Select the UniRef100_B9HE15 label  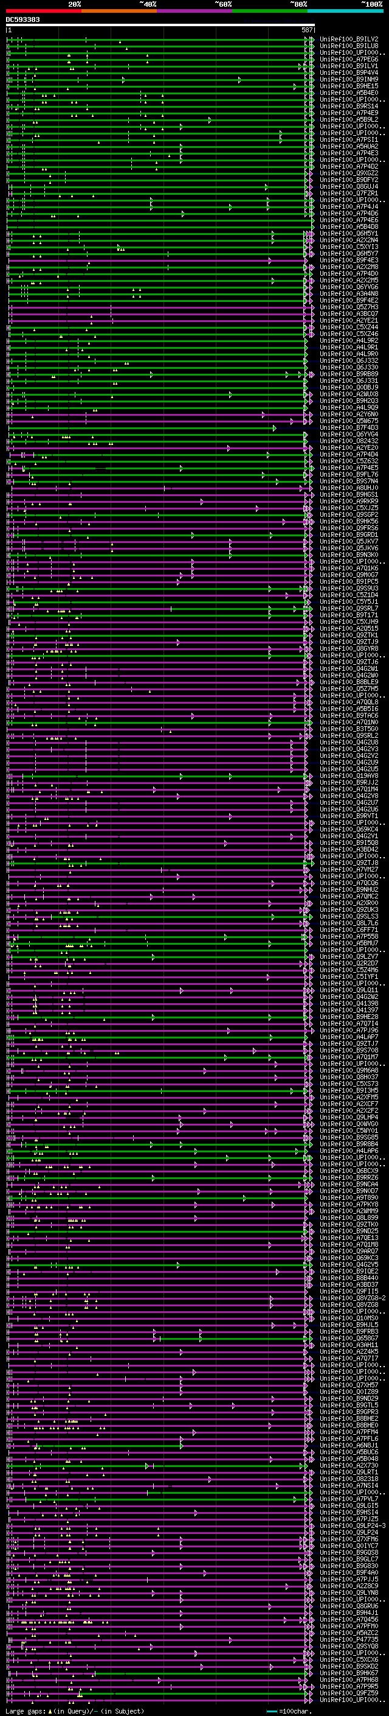point(349,86)
